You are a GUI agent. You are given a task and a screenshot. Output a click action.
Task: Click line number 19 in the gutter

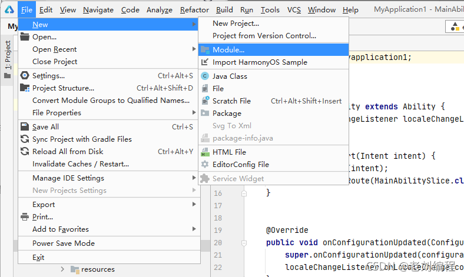(x=218, y=231)
